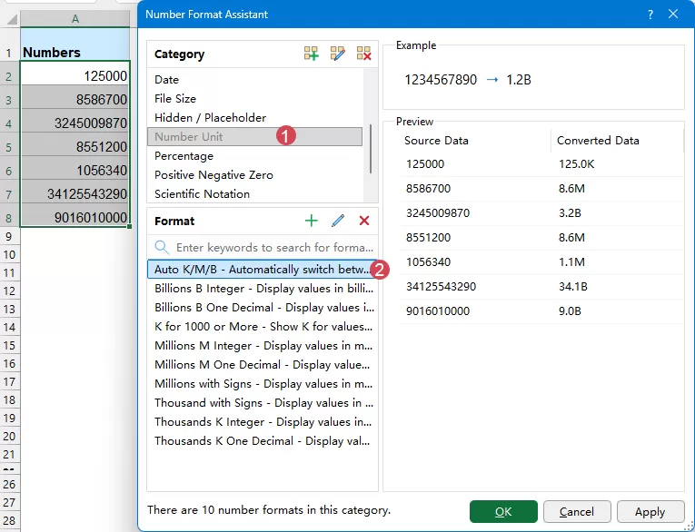Click the edit category icon
The image size is (695, 532).
pyautogui.click(x=337, y=54)
